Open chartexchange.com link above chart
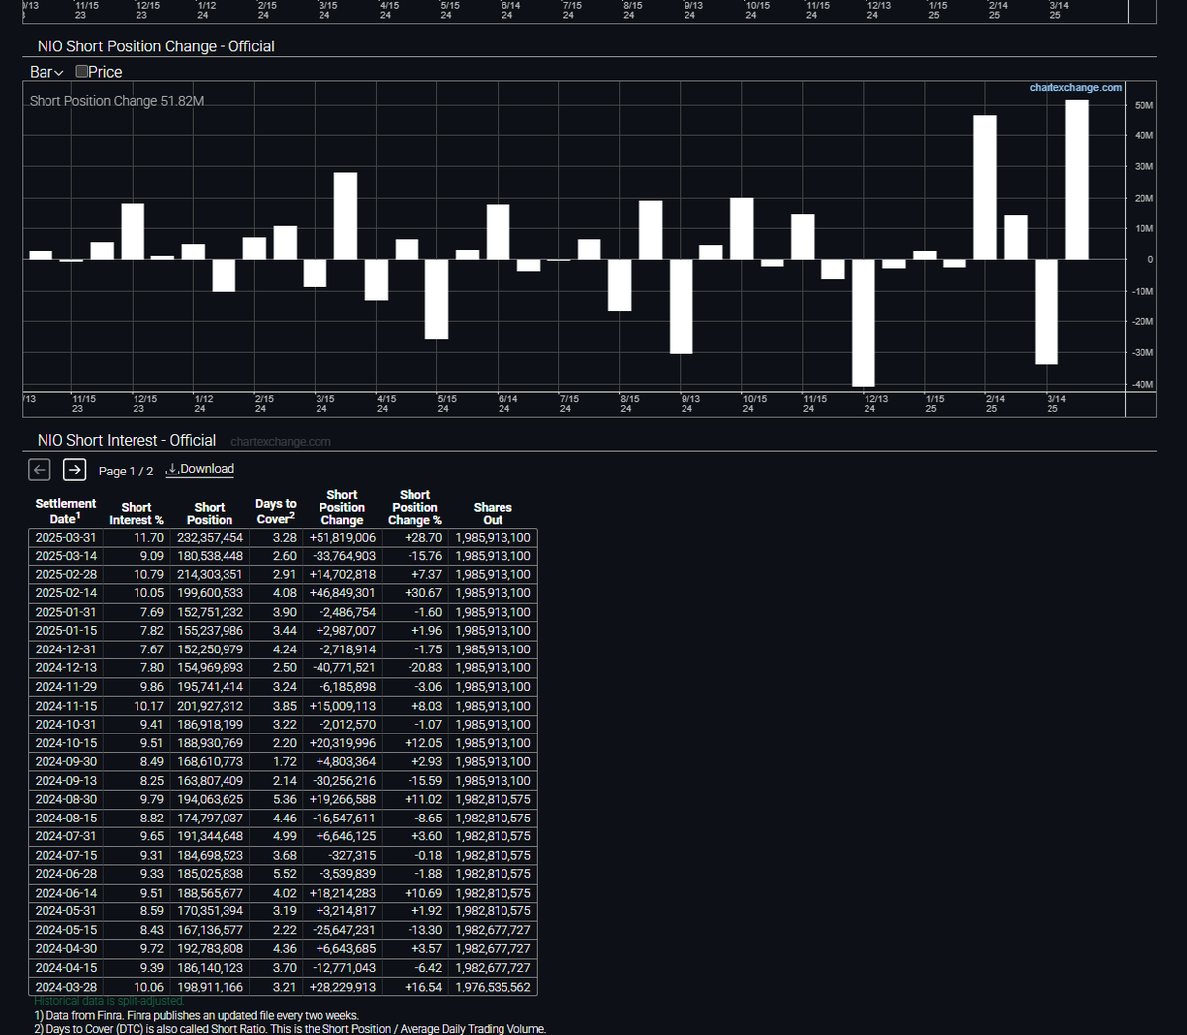 point(1075,87)
